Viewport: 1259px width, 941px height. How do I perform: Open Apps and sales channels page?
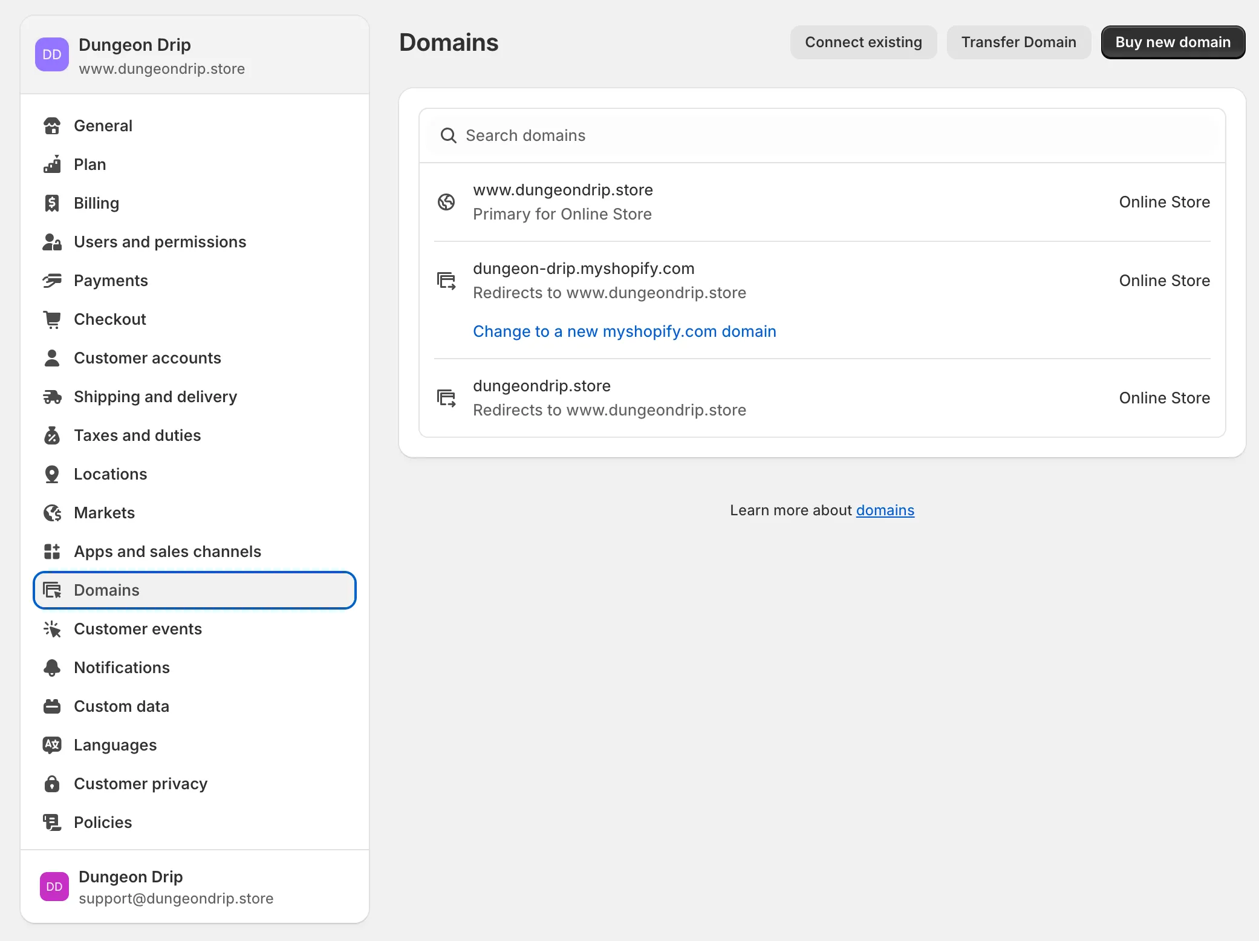tap(168, 552)
